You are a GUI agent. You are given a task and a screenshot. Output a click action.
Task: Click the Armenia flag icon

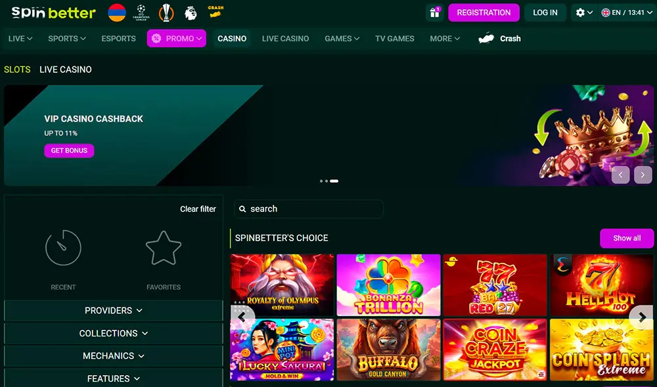pyautogui.click(x=116, y=12)
